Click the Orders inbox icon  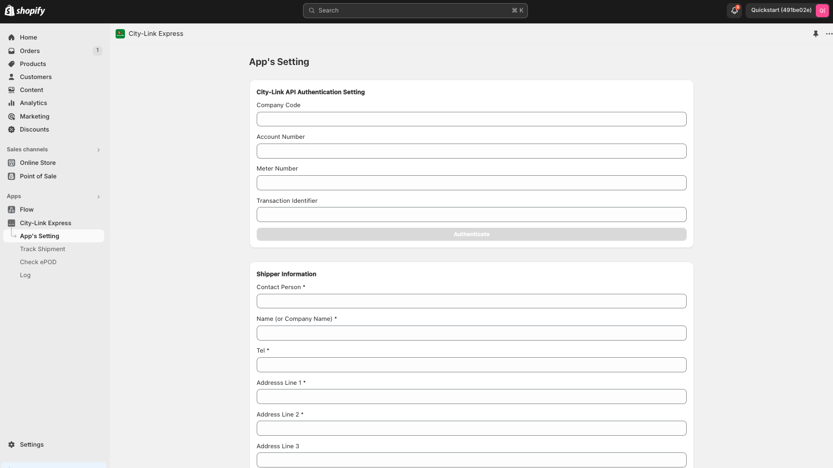pyautogui.click(x=11, y=51)
